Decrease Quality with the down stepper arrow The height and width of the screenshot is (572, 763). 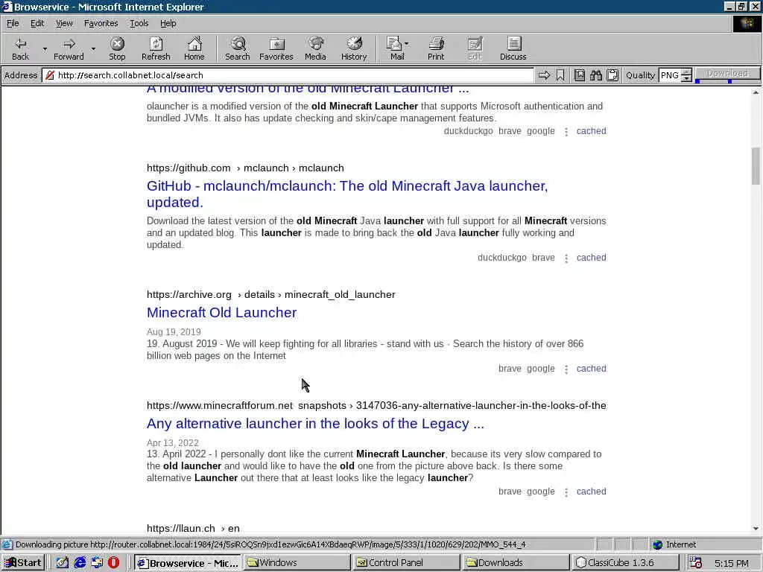pos(686,78)
